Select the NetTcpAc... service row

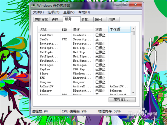tap(84, 52)
